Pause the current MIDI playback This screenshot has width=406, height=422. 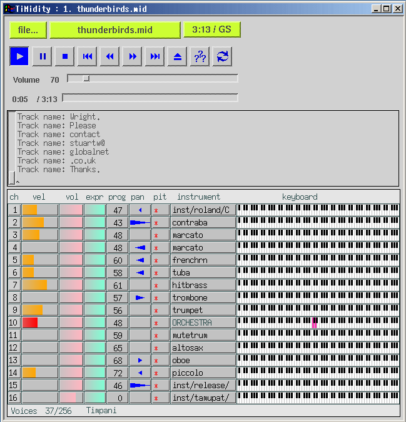pyautogui.click(x=42, y=56)
